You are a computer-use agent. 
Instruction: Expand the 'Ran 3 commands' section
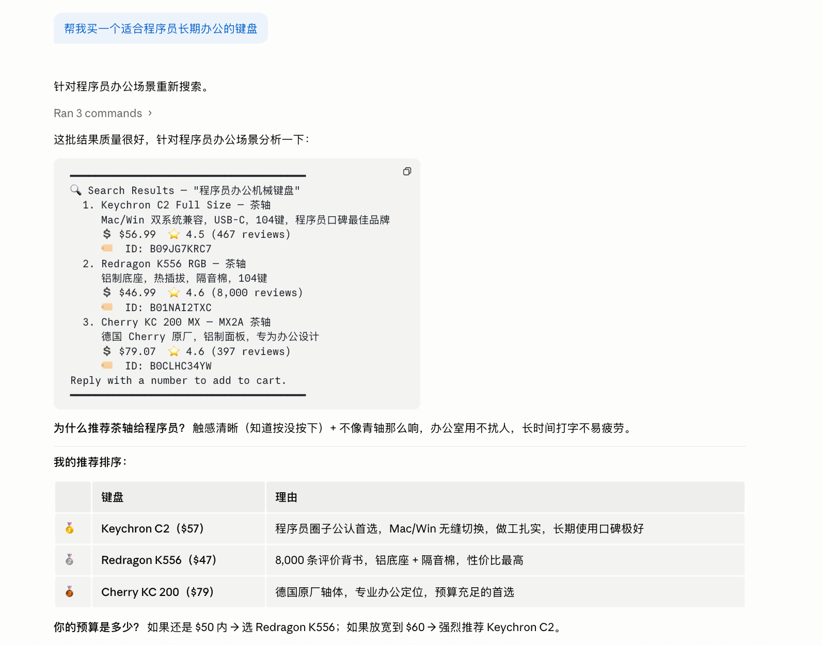click(103, 113)
